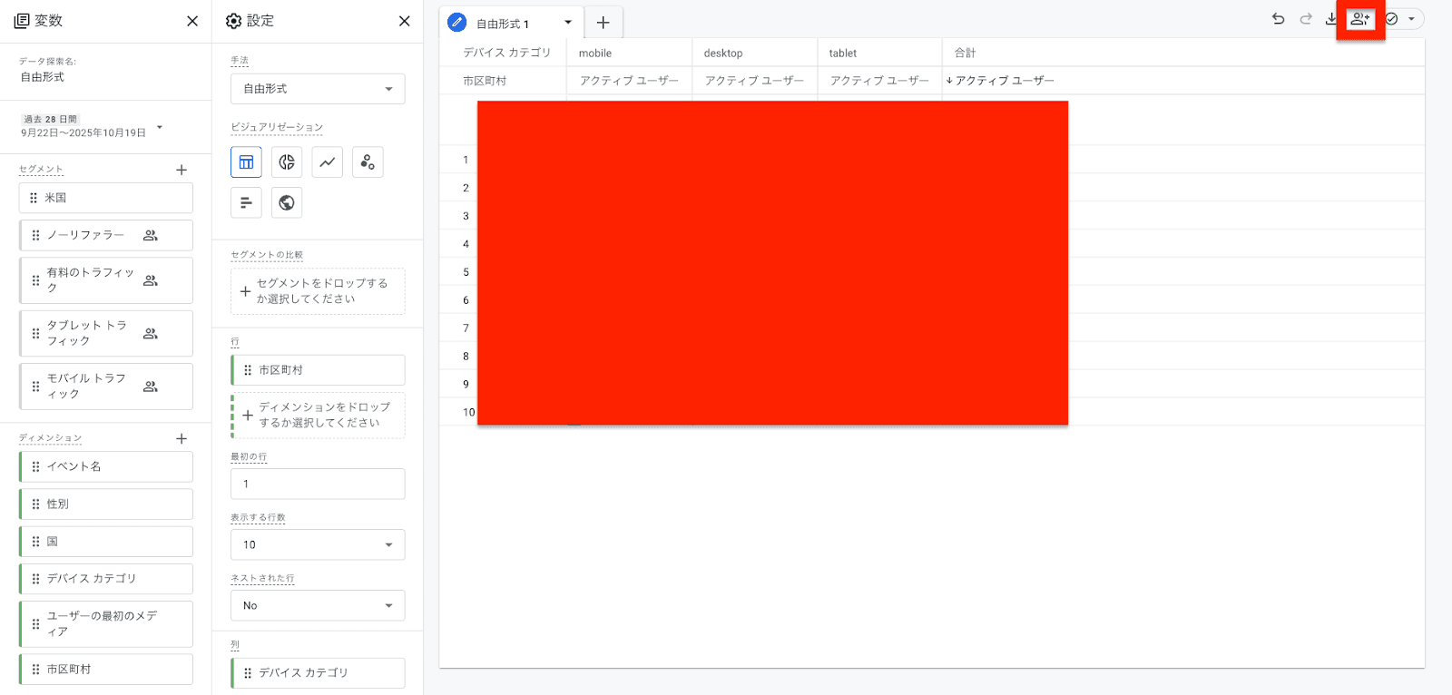
Task: Select the table visualization icon
Action: (x=246, y=162)
